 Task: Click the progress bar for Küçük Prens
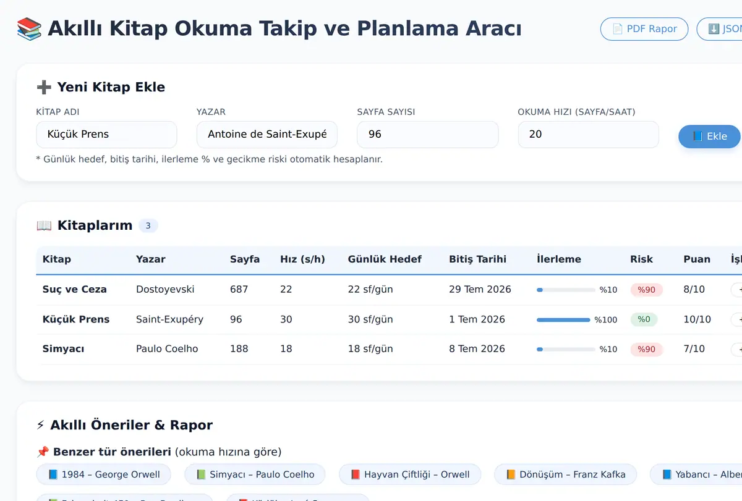[x=563, y=320]
